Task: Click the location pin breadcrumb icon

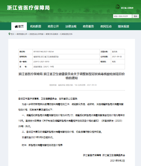Action: (x=10, y=34)
